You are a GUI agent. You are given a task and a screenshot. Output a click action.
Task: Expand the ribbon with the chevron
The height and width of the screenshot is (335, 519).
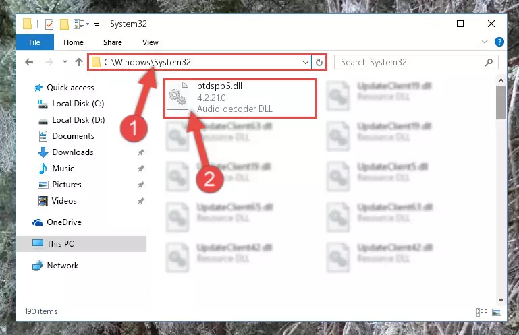tap(485, 42)
